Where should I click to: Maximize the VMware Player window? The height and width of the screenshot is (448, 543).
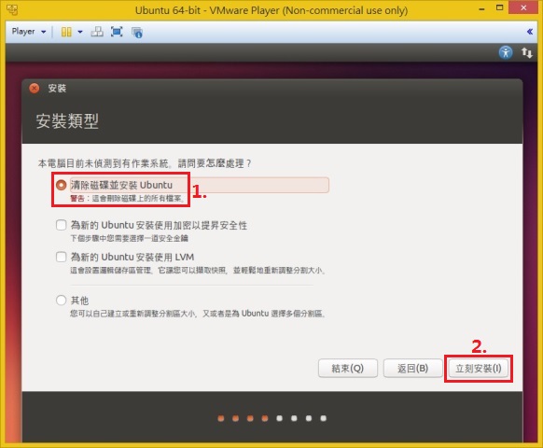point(499,7)
